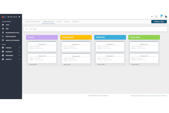169x113 pixels.
Task: Go to Home in sidebar
Action: coord(7,25)
